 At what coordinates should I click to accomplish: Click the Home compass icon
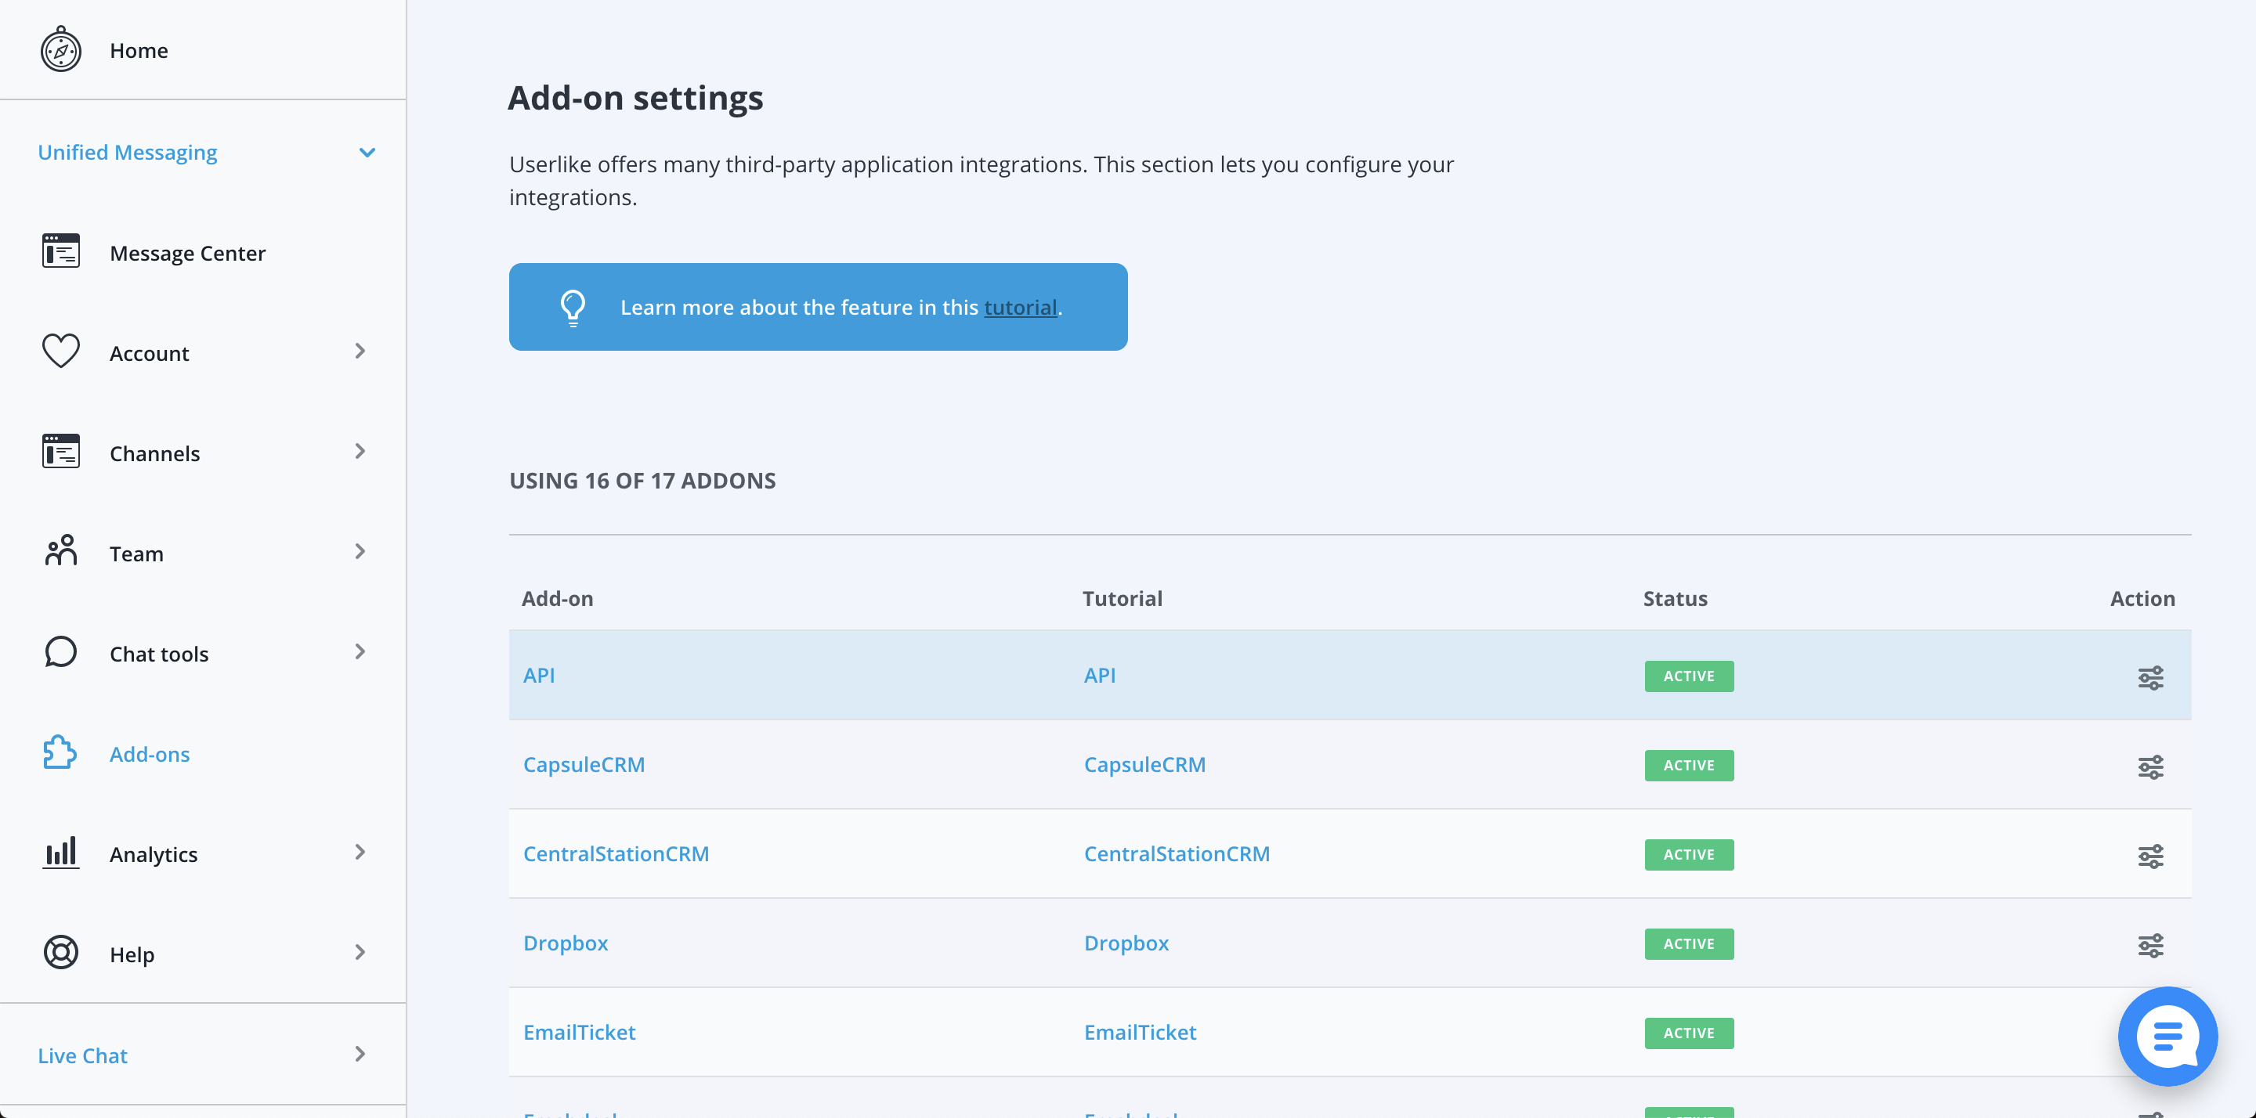pyautogui.click(x=60, y=49)
